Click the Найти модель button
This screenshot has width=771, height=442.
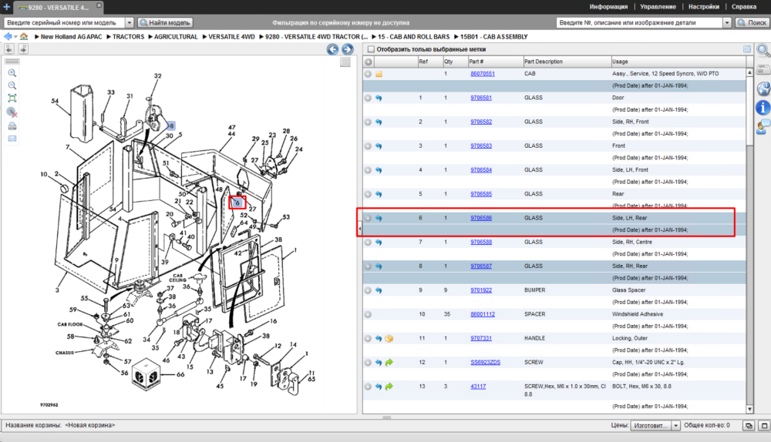(x=165, y=22)
